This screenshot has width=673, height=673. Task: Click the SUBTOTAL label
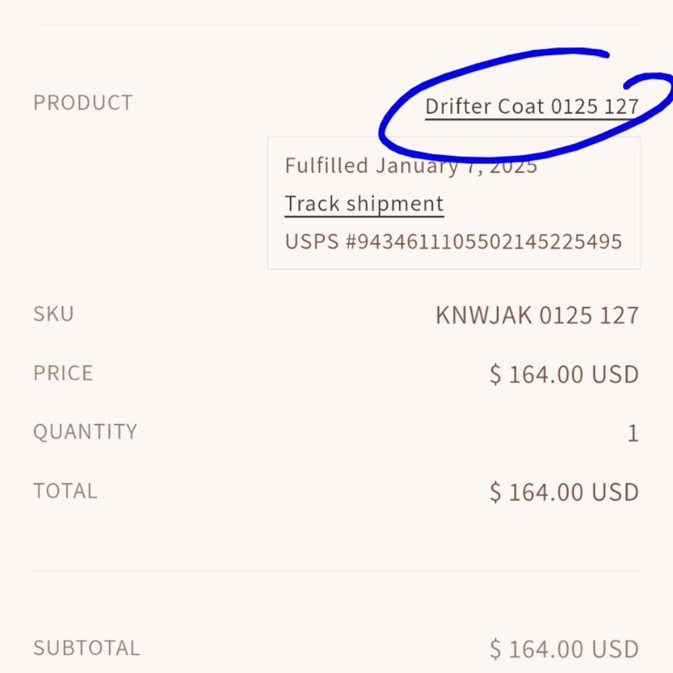[x=87, y=648]
